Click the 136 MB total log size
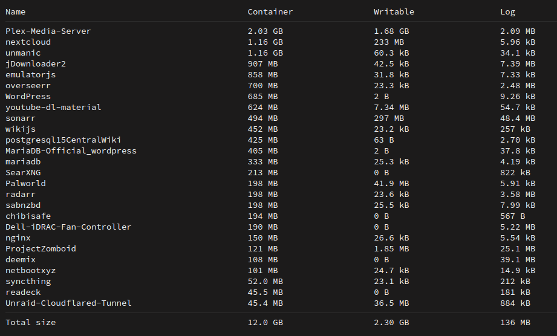This screenshot has height=336, width=557. [515, 323]
